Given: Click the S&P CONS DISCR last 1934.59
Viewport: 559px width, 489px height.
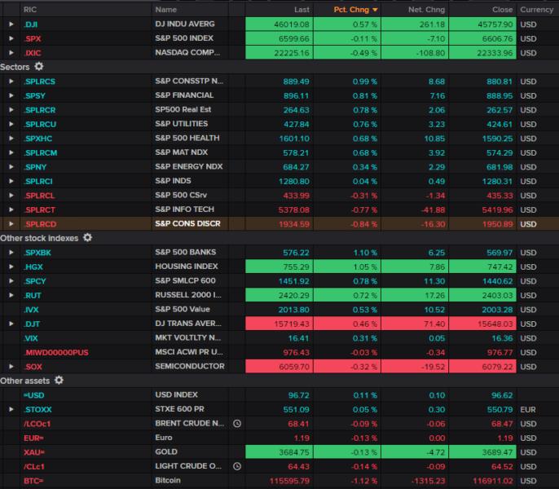Looking at the screenshot, I should tap(293, 224).
